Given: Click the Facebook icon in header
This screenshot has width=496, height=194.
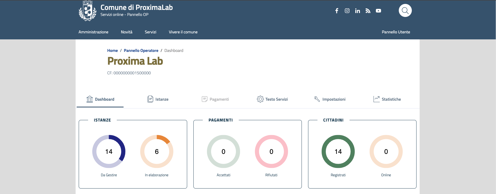Looking at the screenshot, I should point(337,11).
